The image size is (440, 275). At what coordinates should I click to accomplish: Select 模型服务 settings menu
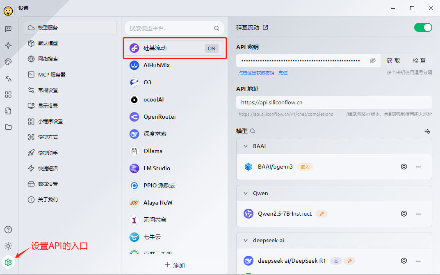(70, 28)
